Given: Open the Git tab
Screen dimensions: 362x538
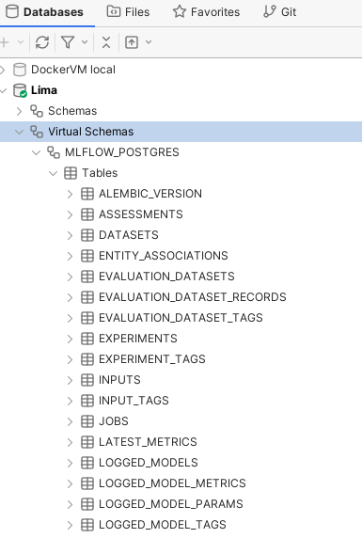Looking at the screenshot, I should point(279,12).
